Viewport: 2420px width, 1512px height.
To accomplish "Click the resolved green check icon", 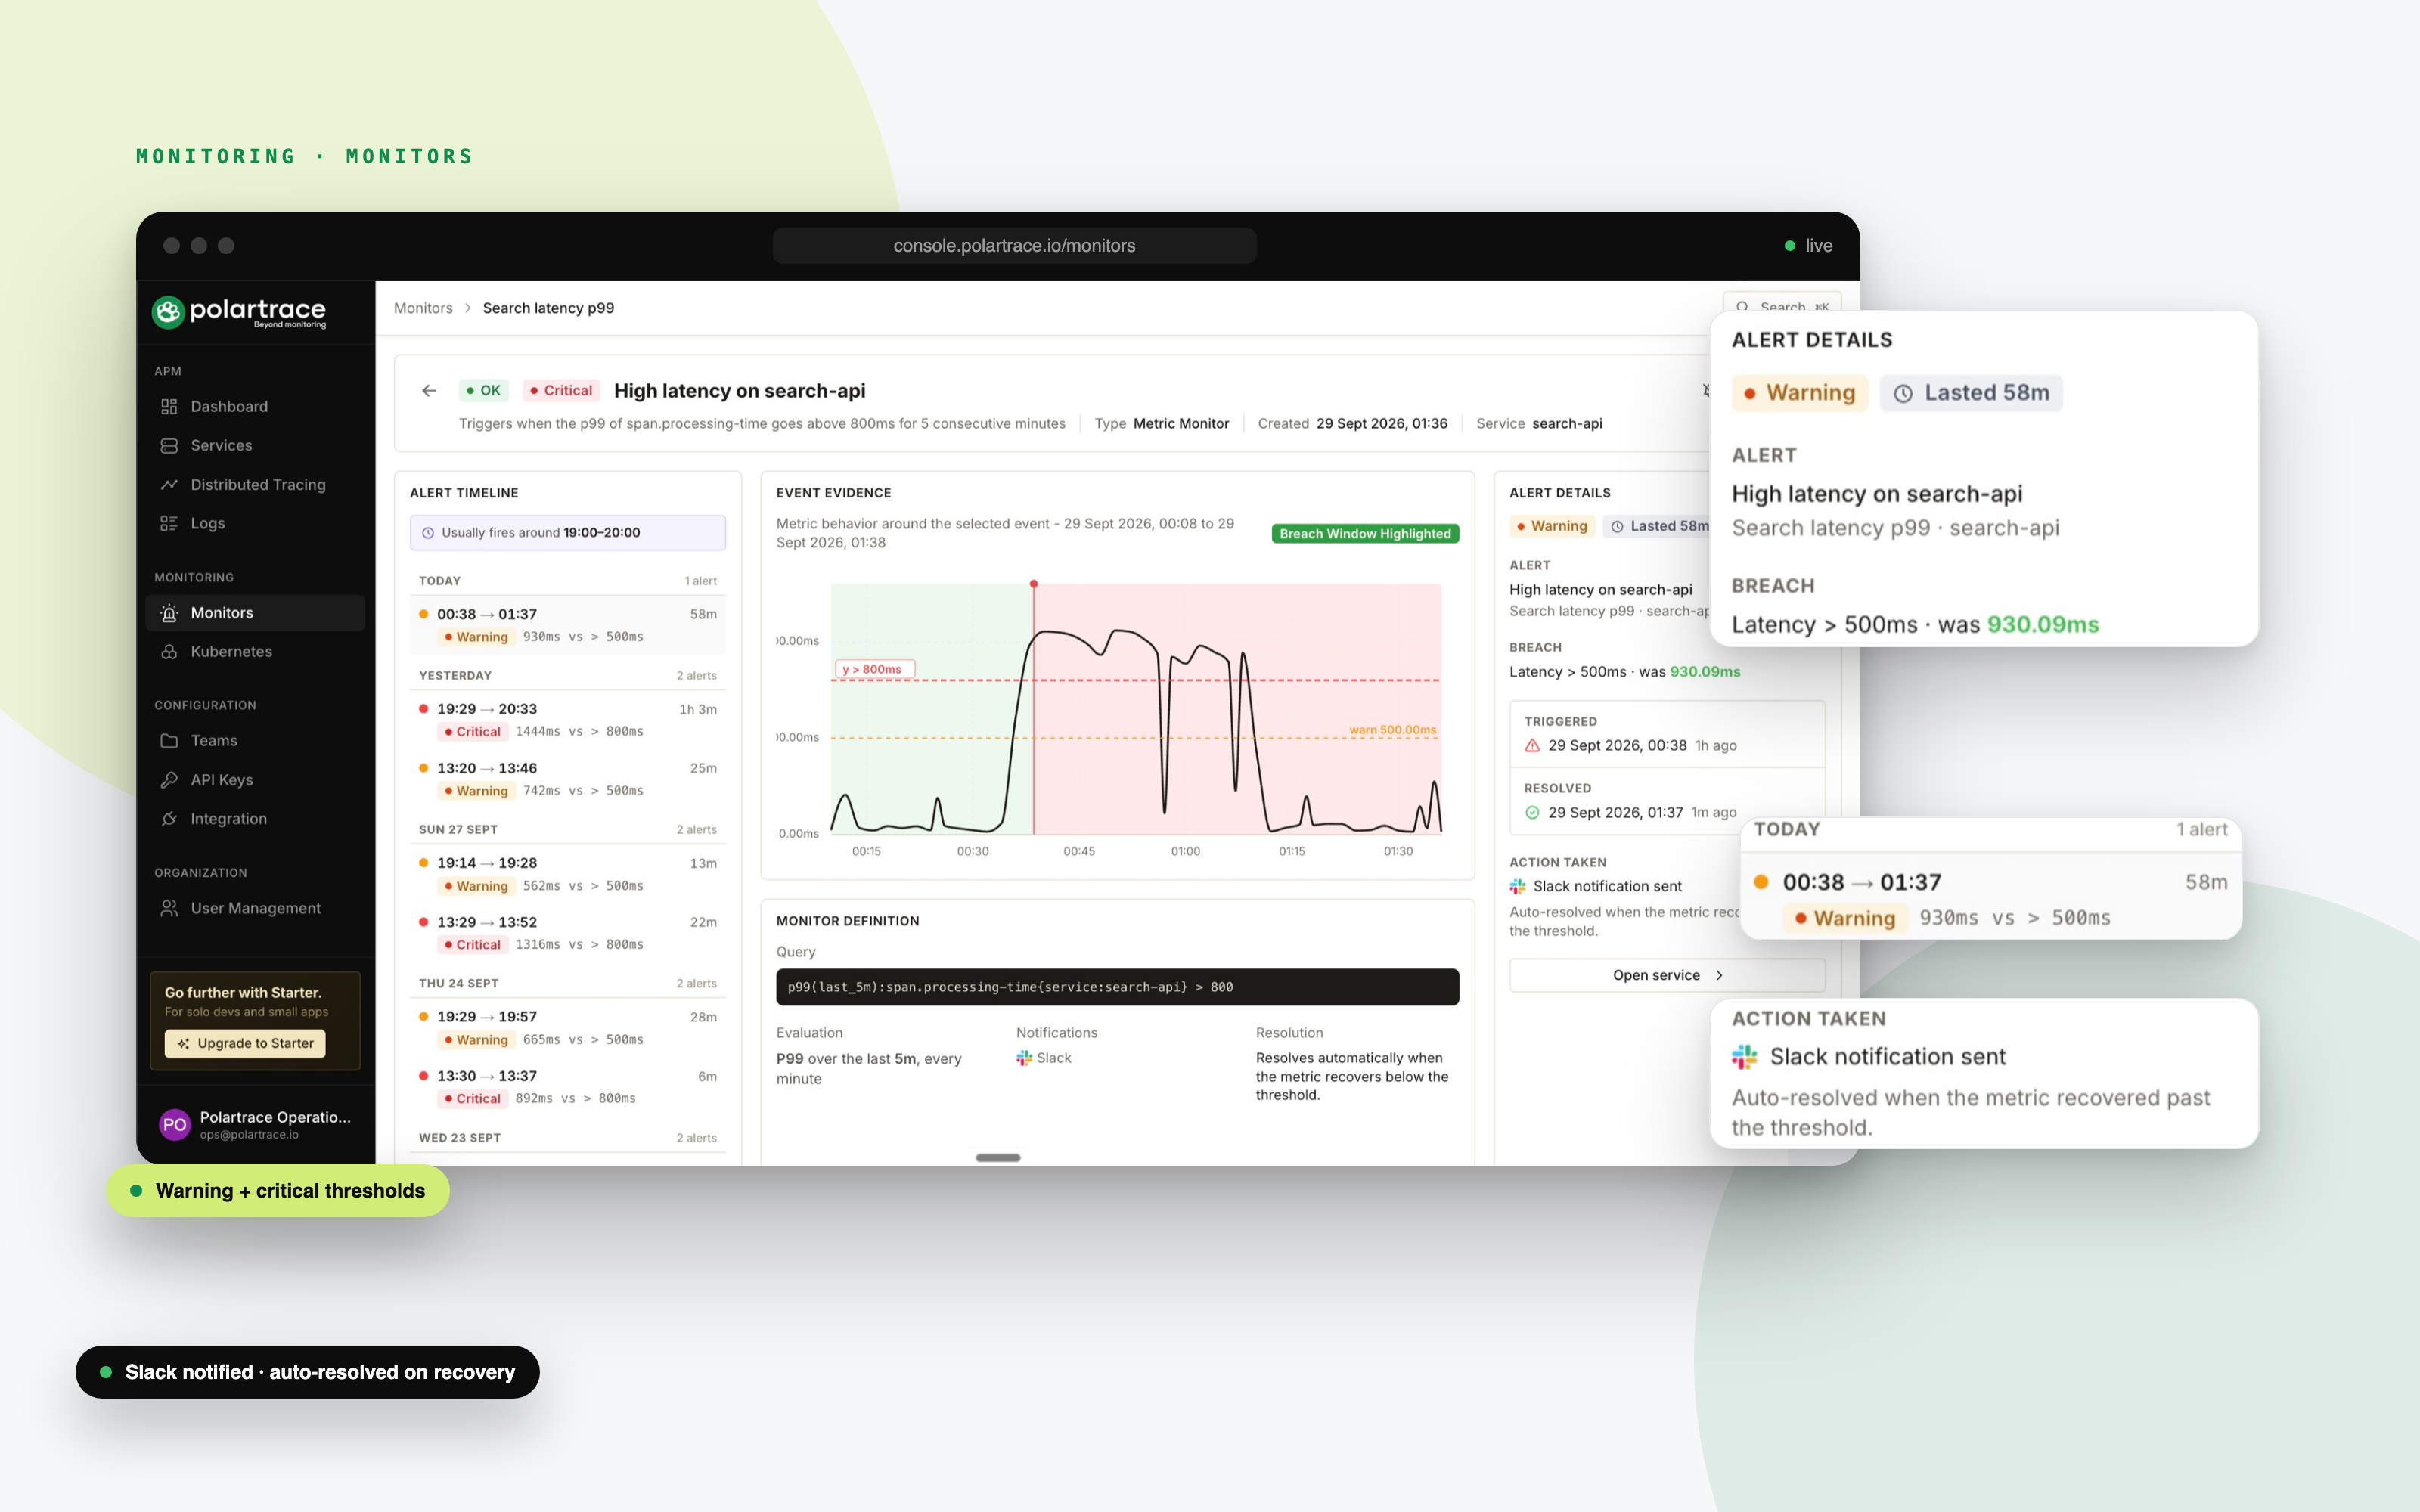I will coord(1532,812).
